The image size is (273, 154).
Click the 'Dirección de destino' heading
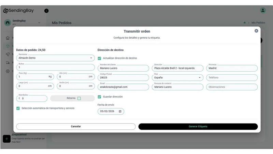(111, 50)
